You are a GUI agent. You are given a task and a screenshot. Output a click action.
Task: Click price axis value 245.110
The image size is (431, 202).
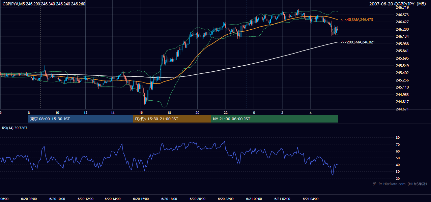(x=402, y=87)
